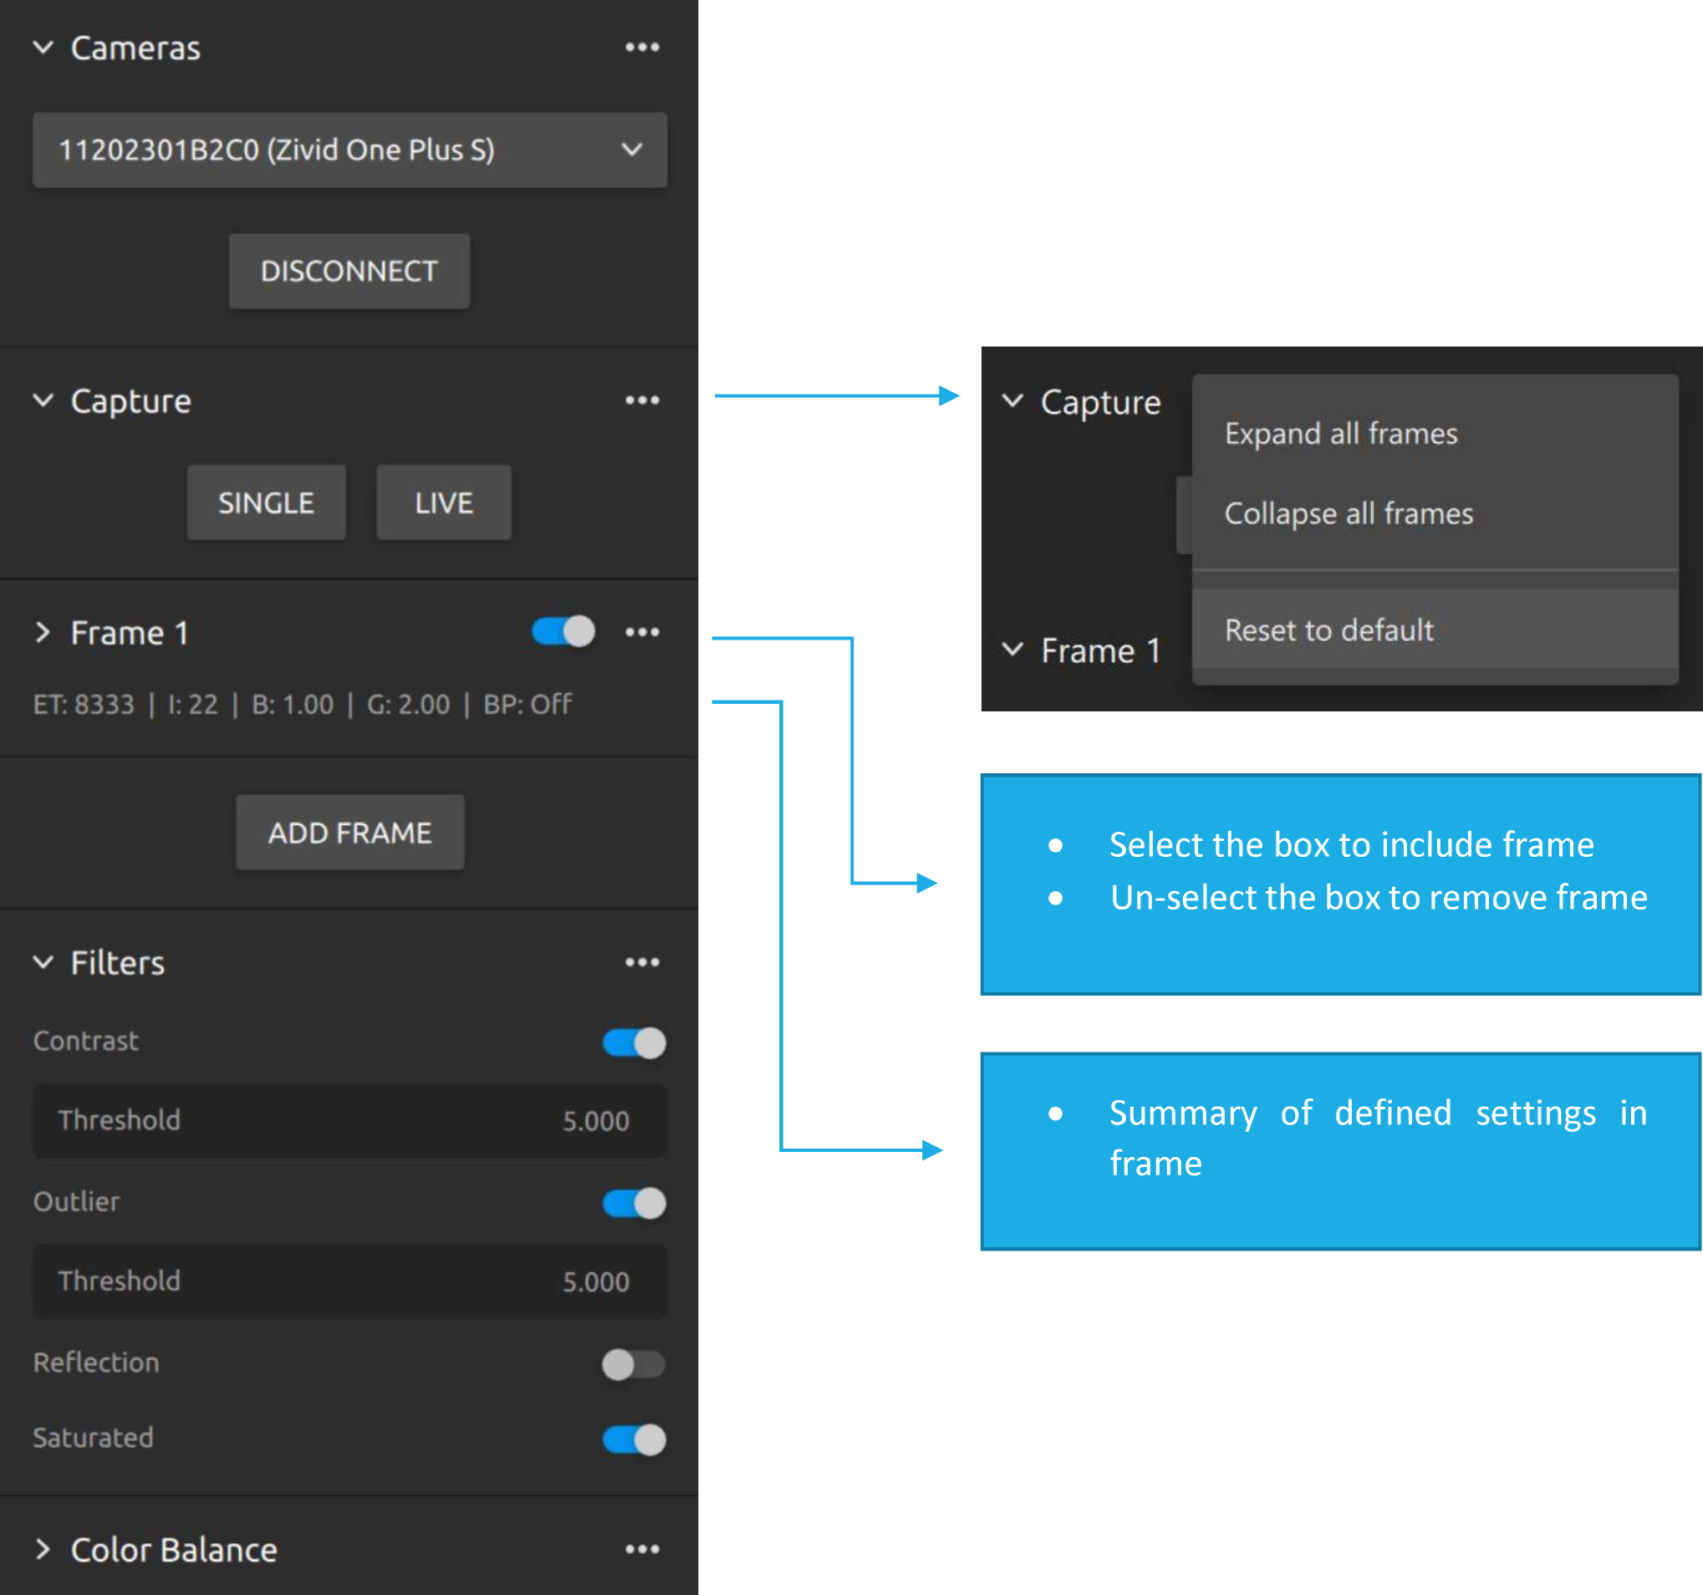Collapse the Filters section chevron
1703x1595 pixels.
(x=43, y=962)
